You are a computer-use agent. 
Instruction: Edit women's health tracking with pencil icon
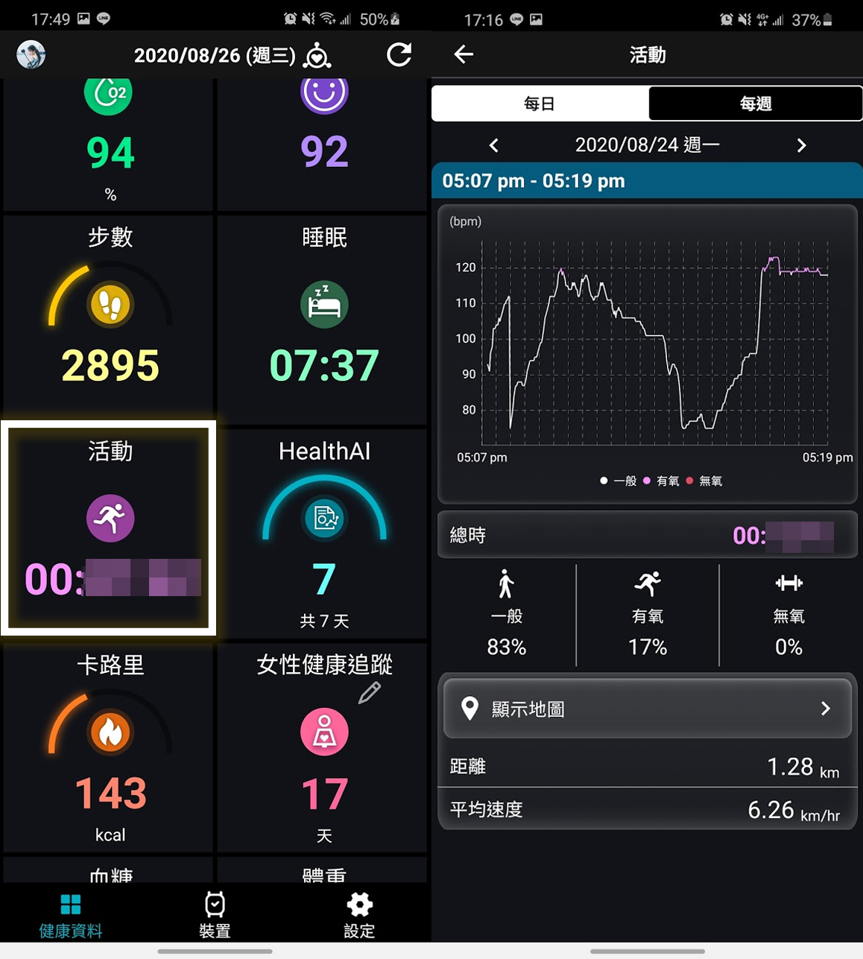pos(370,693)
